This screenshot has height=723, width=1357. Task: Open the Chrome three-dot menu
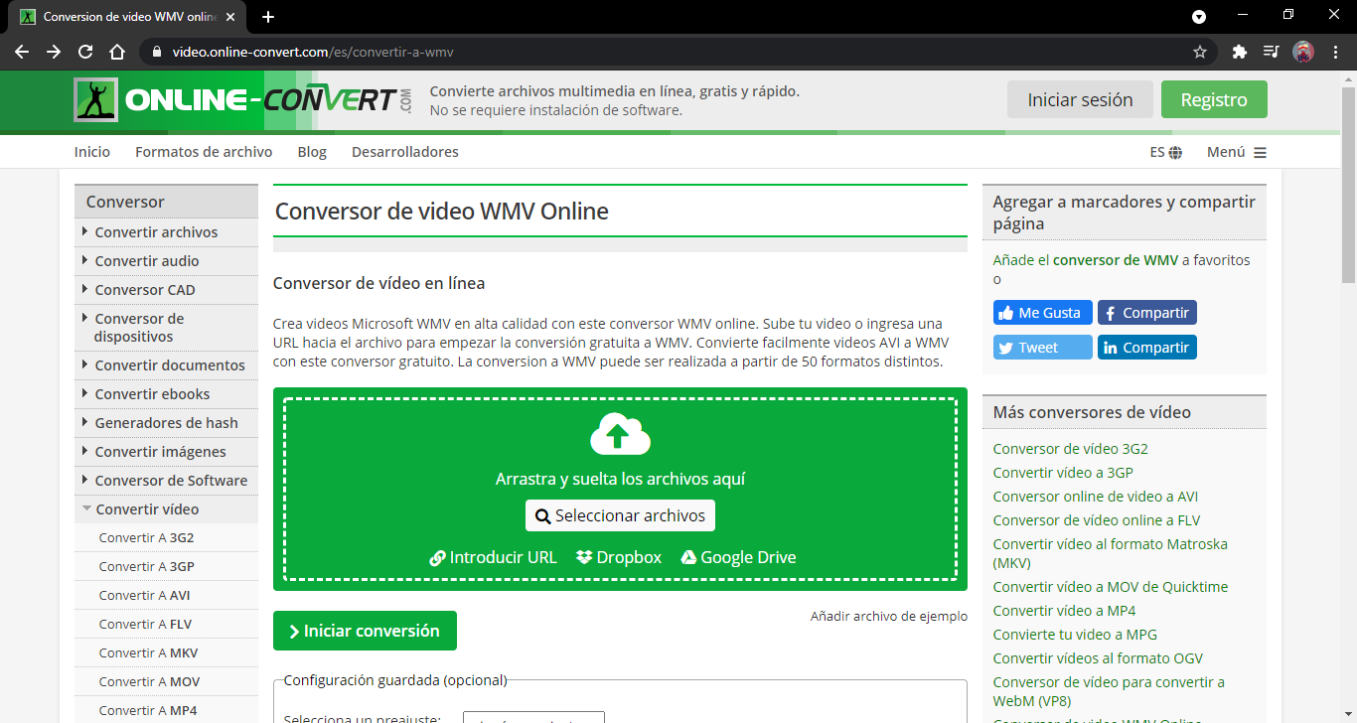point(1335,52)
